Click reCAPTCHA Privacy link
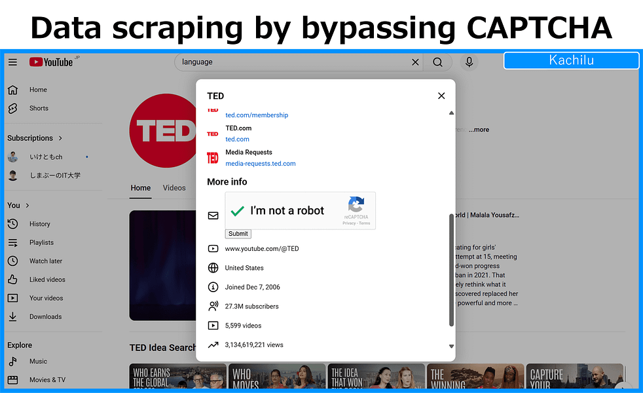Image resolution: width=643 pixels, height=393 pixels. (349, 223)
